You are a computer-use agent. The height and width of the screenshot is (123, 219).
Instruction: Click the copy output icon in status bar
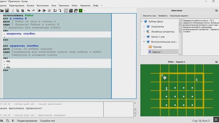pos(8,121)
